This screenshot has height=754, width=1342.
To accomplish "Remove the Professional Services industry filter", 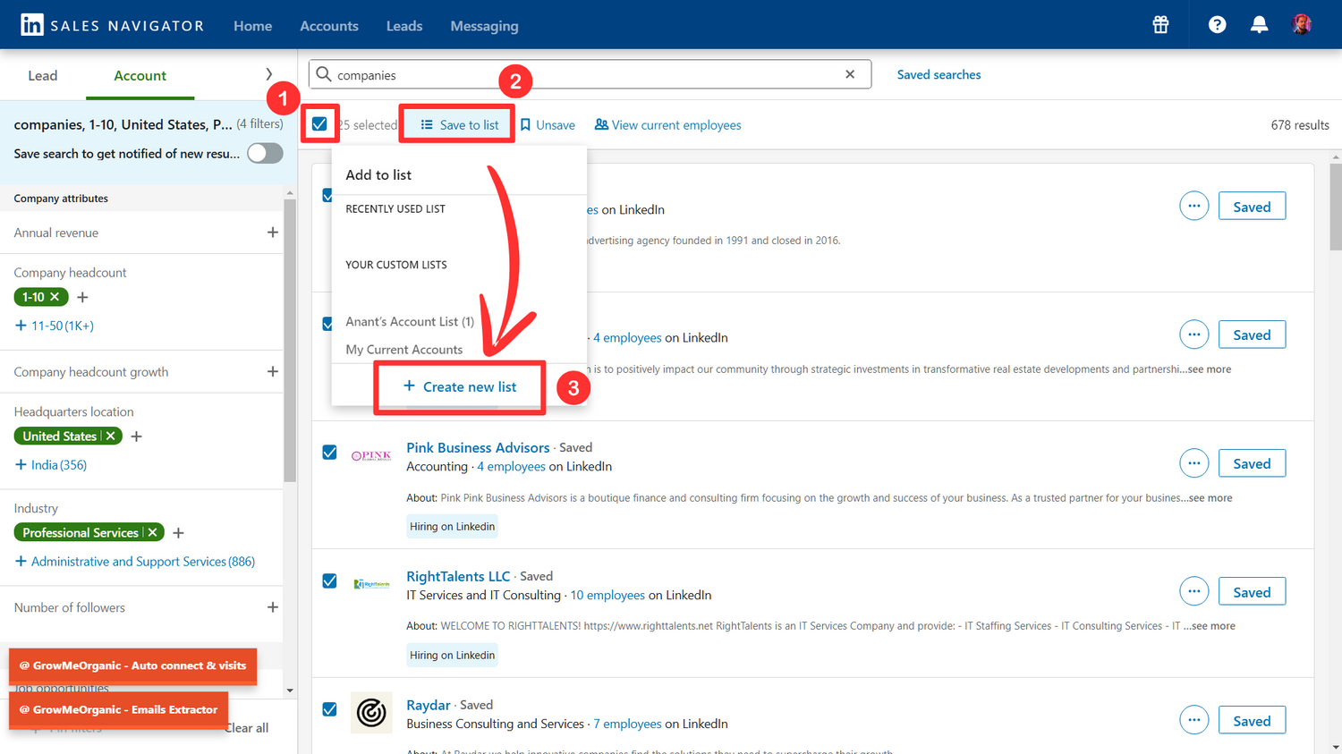I will (x=153, y=533).
